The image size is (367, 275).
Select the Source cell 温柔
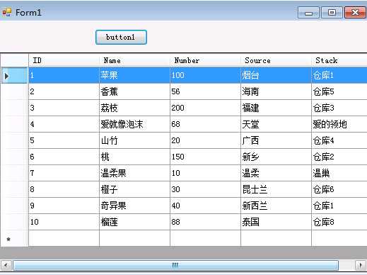click(276, 173)
